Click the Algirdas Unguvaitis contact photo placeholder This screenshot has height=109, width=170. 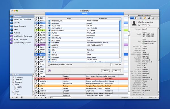pyautogui.click(x=134, y=23)
